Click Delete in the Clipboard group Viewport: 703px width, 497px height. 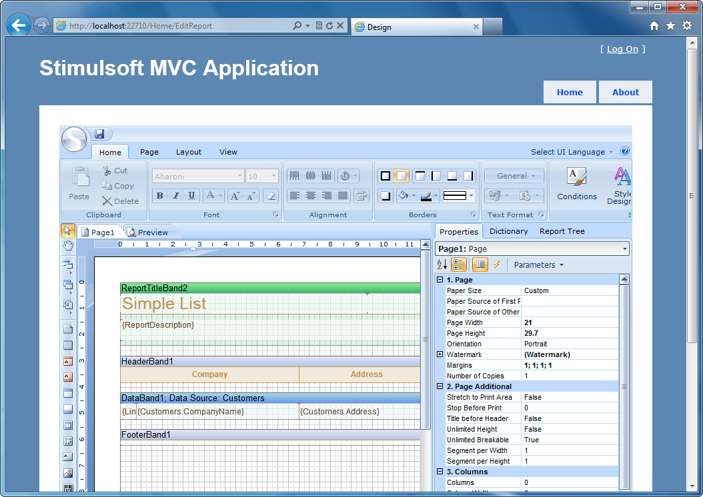click(x=120, y=201)
